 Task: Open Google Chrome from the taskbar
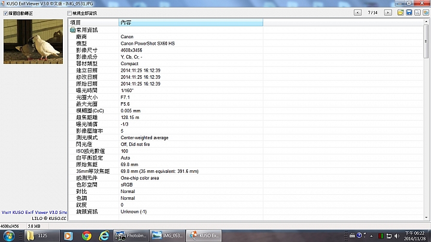[86, 235]
